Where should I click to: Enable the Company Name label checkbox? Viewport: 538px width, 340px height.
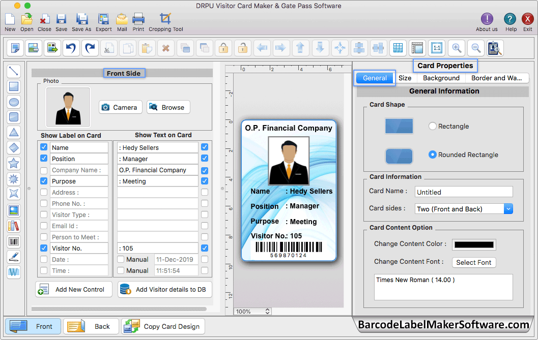tap(44, 170)
